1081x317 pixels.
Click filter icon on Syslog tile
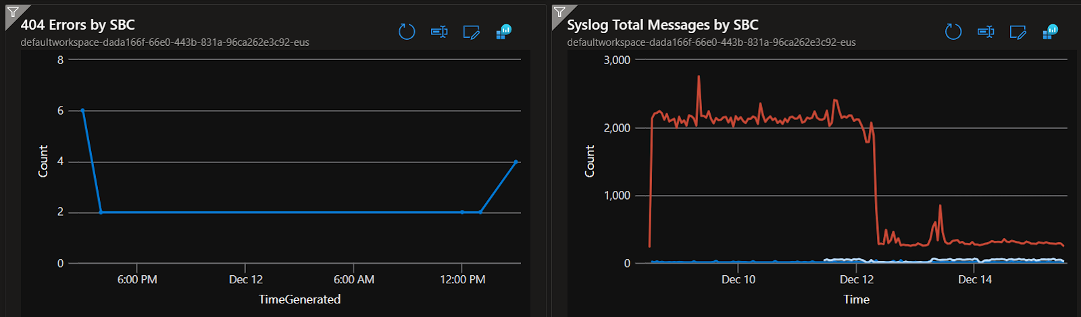[x=559, y=12]
